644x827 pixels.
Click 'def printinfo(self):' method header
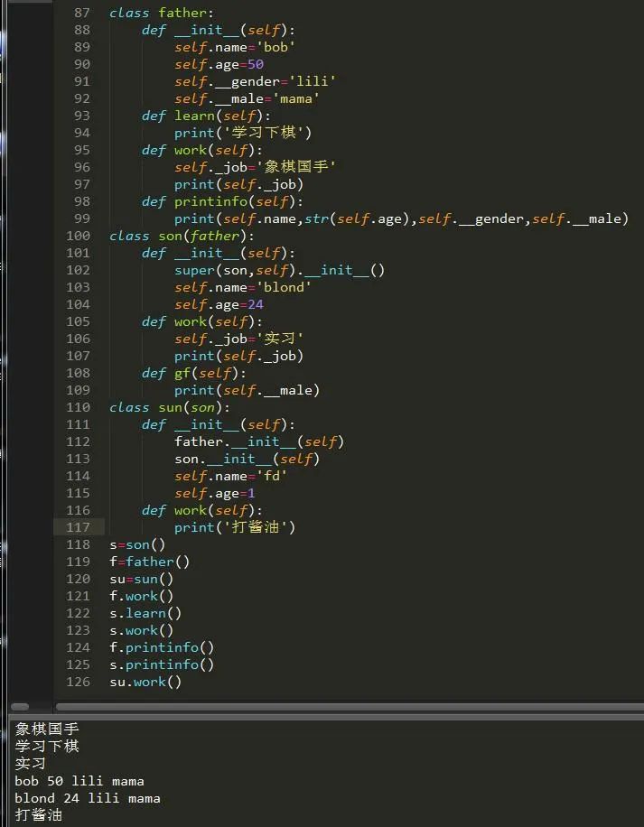point(222,201)
